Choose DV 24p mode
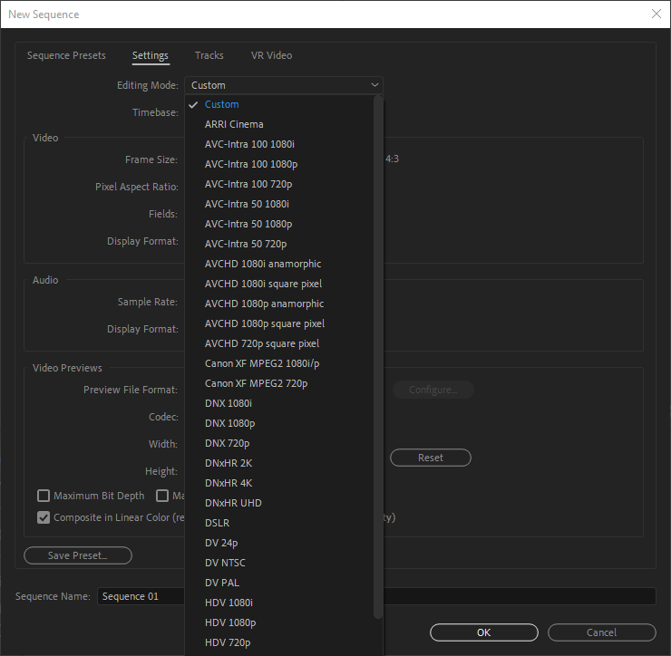The width and height of the screenshot is (671, 656). click(279, 543)
